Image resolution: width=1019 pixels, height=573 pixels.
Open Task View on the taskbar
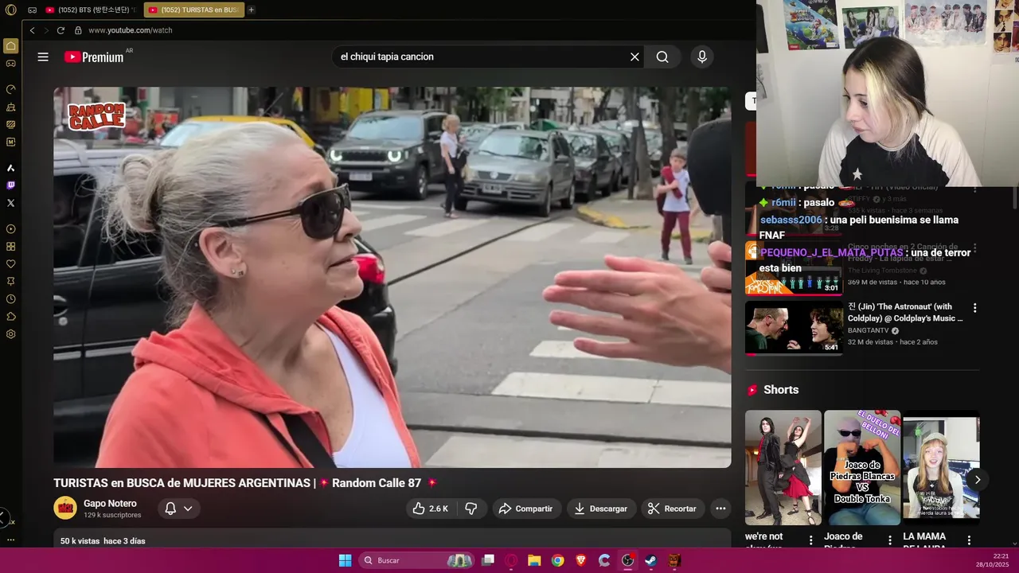point(488,560)
